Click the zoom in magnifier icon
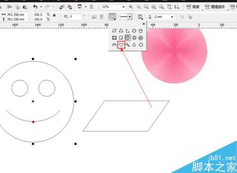The image size is (237, 173). point(131,7)
